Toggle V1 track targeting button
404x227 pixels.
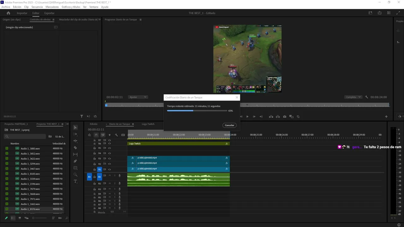[99, 169]
